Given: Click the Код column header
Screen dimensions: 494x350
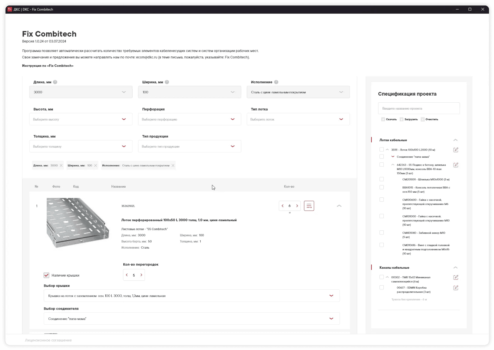Looking at the screenshot, I should 76,187.
